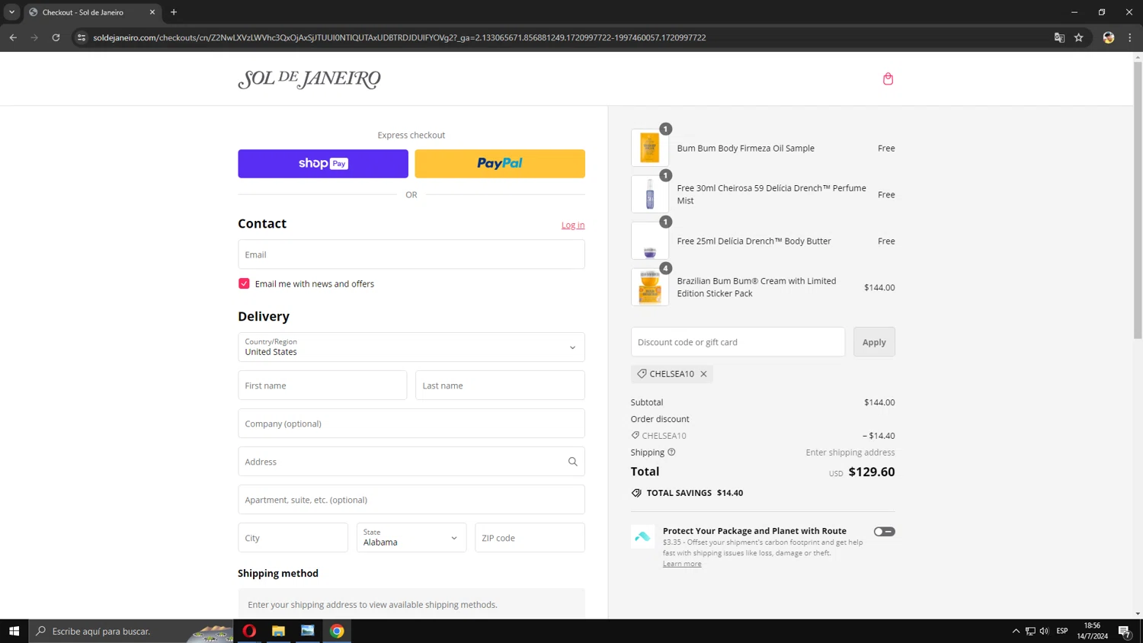Select the Checkout - Sol de Janeiro tab
The width and height of the screenshot is (1143, 643).
coord(91,12)
